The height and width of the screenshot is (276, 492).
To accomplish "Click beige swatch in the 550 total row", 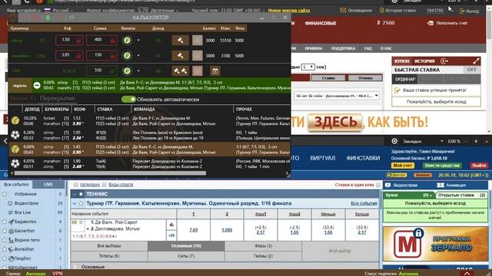I will tap(198, 71).
